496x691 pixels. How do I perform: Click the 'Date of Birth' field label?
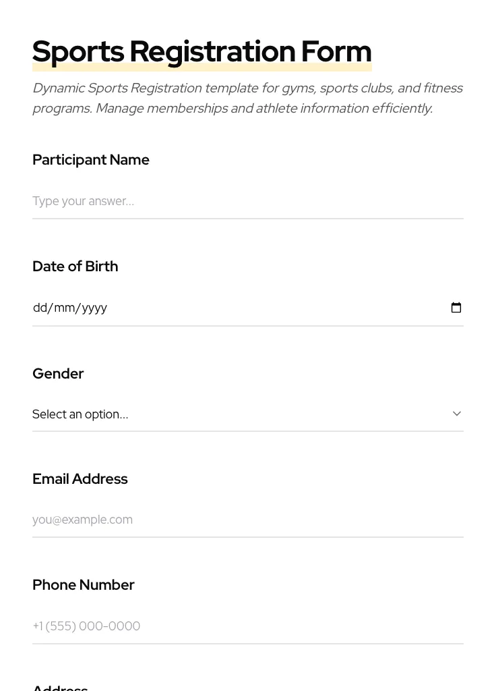coord(75,267)
